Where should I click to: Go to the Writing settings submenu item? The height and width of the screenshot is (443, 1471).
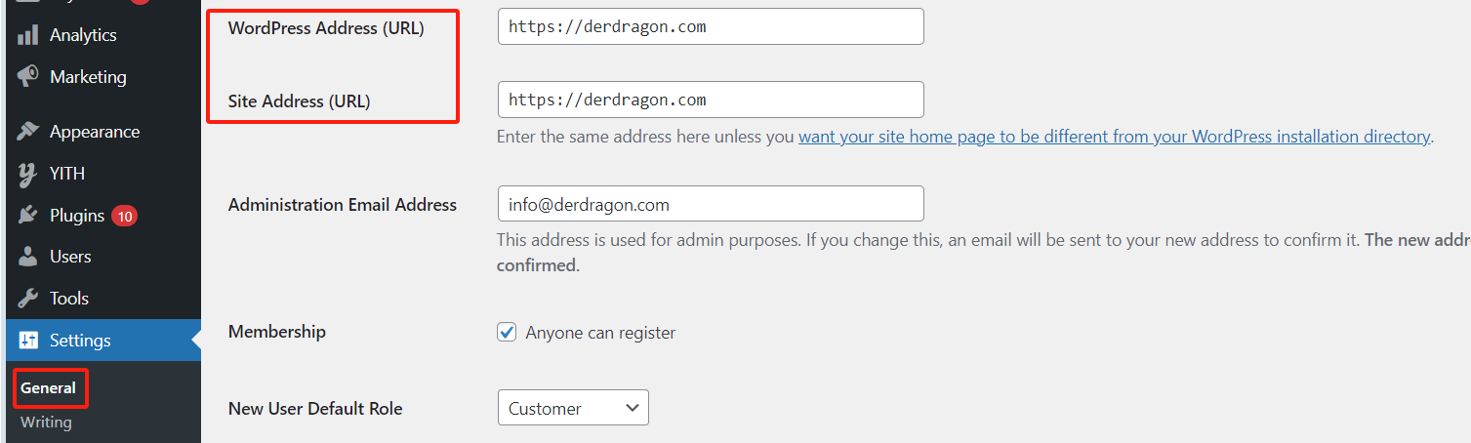46,422
